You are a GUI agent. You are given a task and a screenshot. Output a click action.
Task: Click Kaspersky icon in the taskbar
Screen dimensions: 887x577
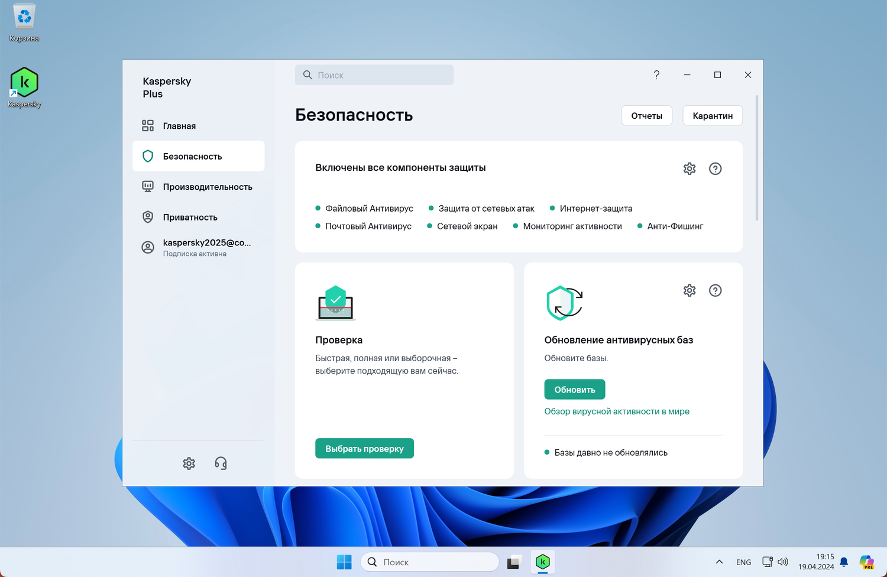543,562
